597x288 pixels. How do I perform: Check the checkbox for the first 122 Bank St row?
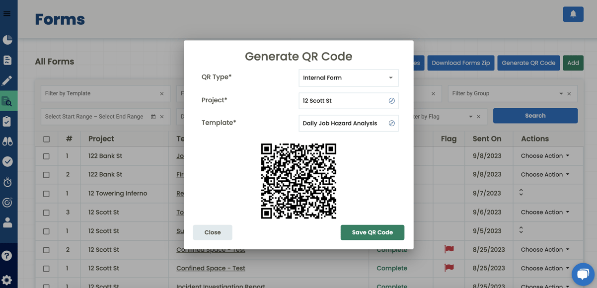46,156
